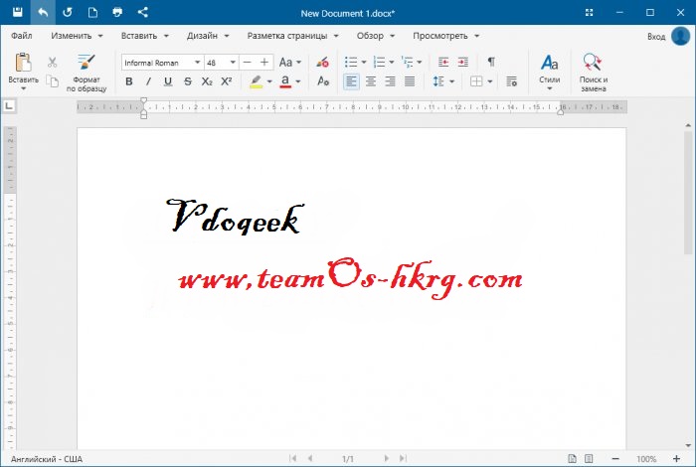Select the Format Painter (Формат по образцу) tool
696x467 pixels.
click(85, 73)
